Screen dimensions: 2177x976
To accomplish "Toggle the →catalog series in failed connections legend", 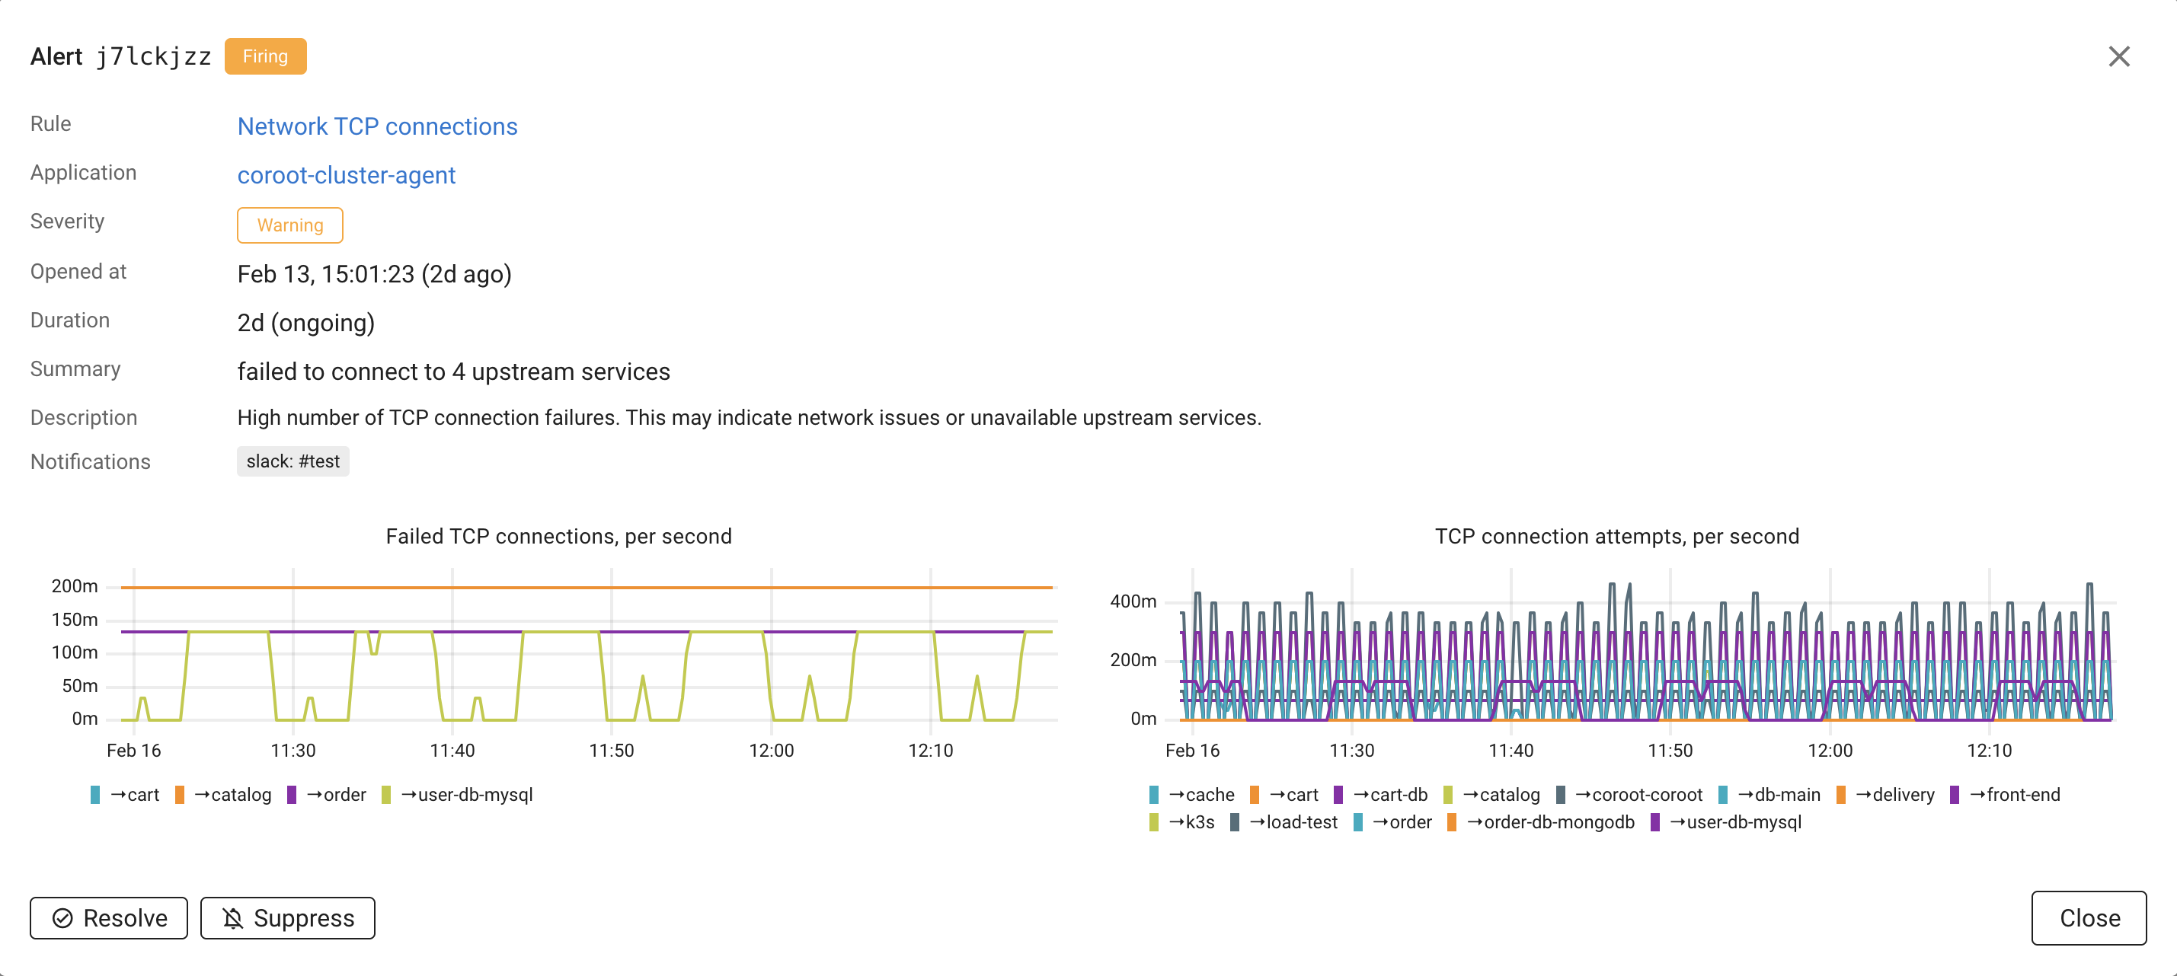I will click(232, 795).
